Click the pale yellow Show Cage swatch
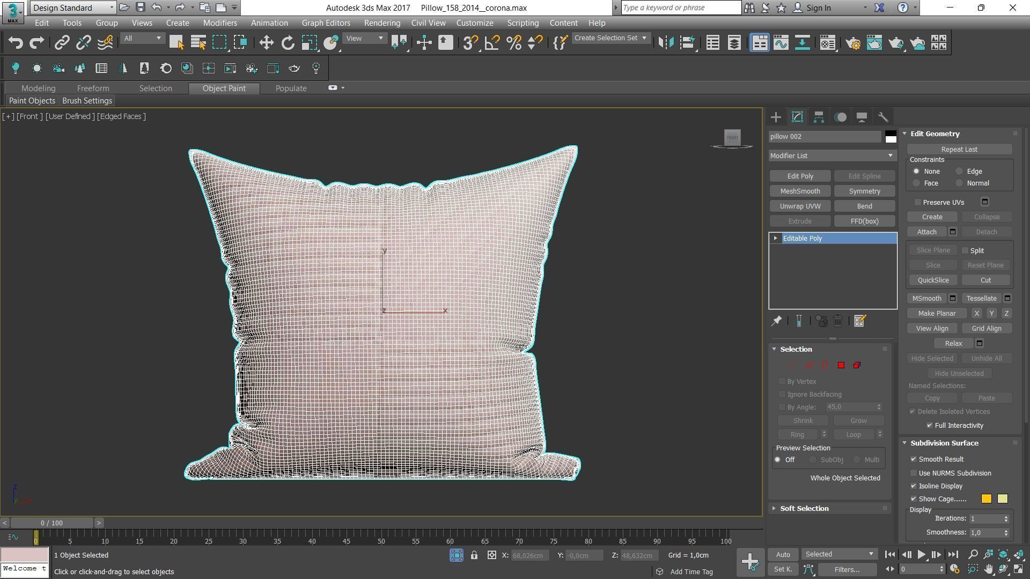Viewport: 1030px width, 579px height. tap(1002, 499)
